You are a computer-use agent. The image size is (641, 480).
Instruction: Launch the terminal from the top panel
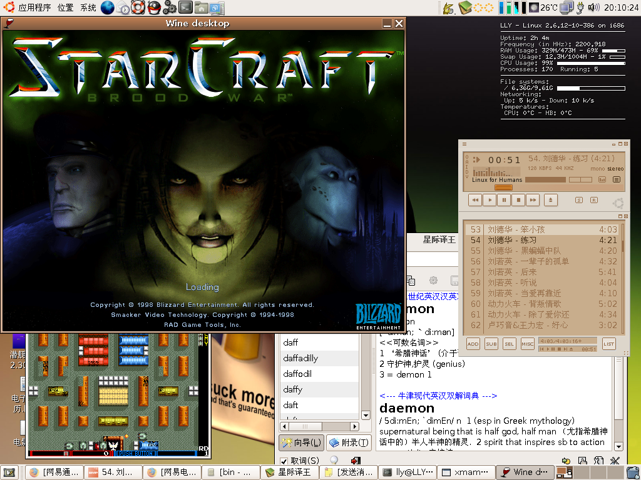(x=185, y=7)
